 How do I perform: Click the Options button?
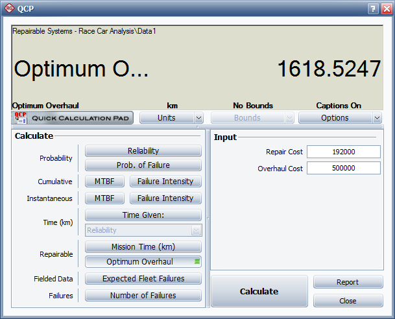pyautogui.click(x=335, y=118)
